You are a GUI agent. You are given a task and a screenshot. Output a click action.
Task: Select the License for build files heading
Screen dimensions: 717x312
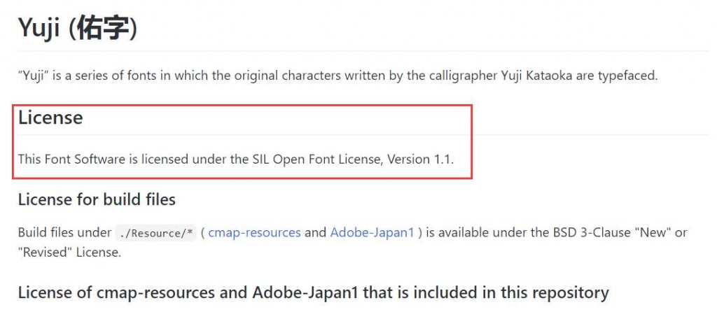click(x=97, y=199)
